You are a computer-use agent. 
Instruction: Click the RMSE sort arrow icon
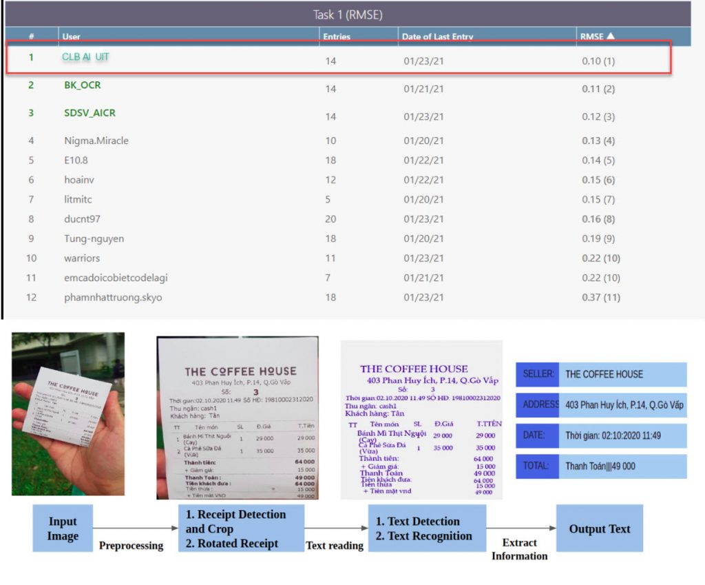[611, 37]
